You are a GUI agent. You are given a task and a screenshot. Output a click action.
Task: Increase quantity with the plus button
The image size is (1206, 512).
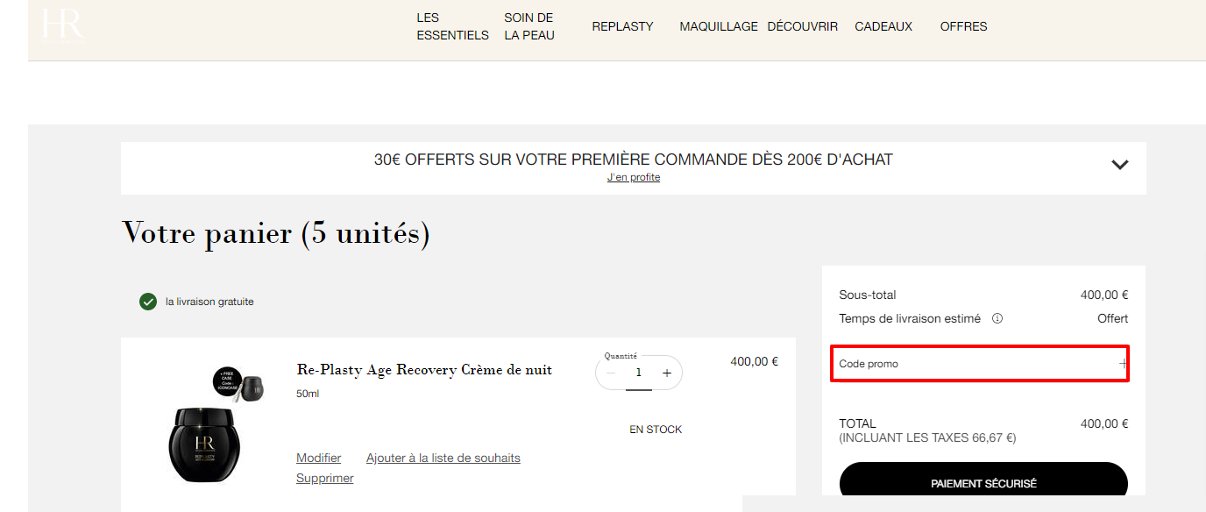pyautogui.click(x=666, y=373)
